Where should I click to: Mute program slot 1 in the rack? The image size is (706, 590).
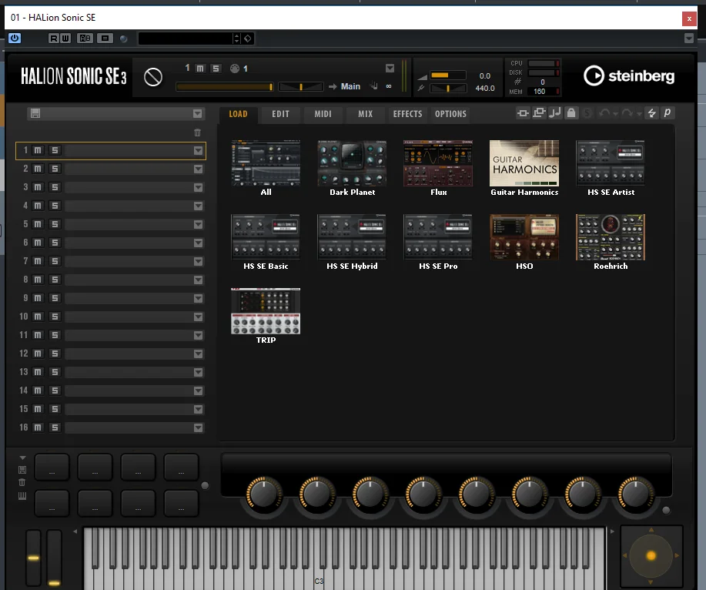tap(38, 150)
